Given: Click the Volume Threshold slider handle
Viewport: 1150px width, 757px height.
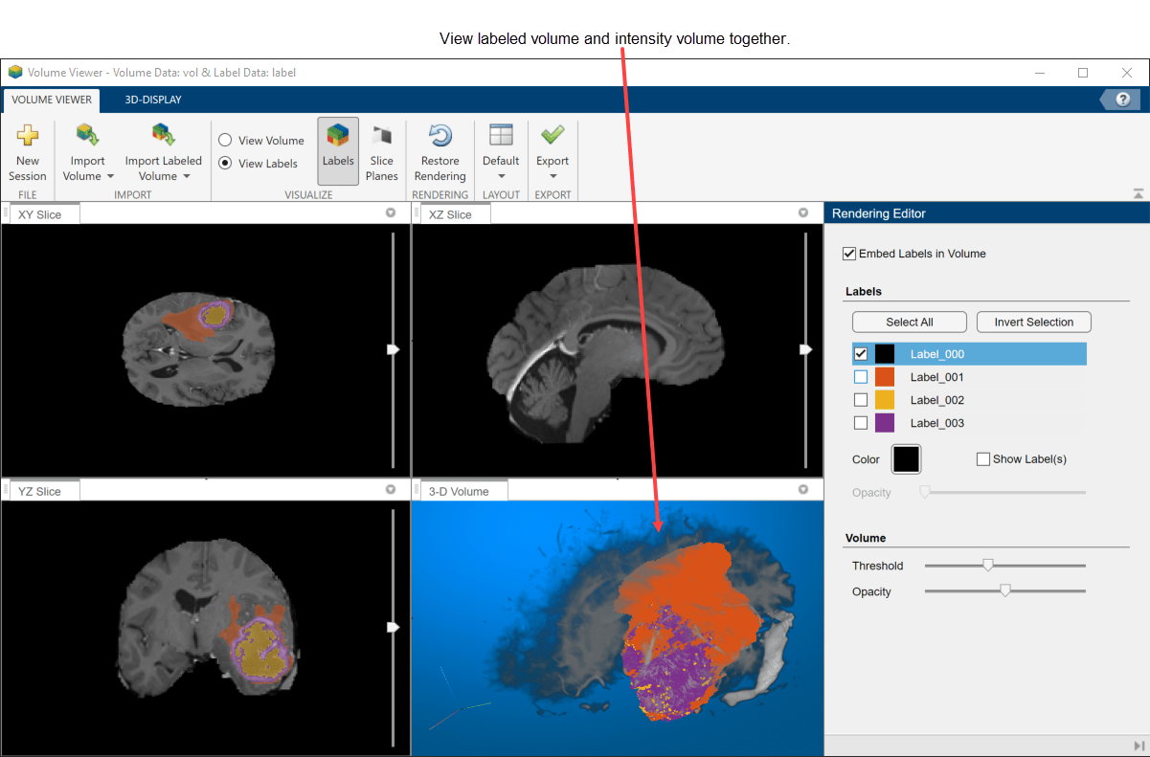Looking at the screenshot, I should [988, 566].
